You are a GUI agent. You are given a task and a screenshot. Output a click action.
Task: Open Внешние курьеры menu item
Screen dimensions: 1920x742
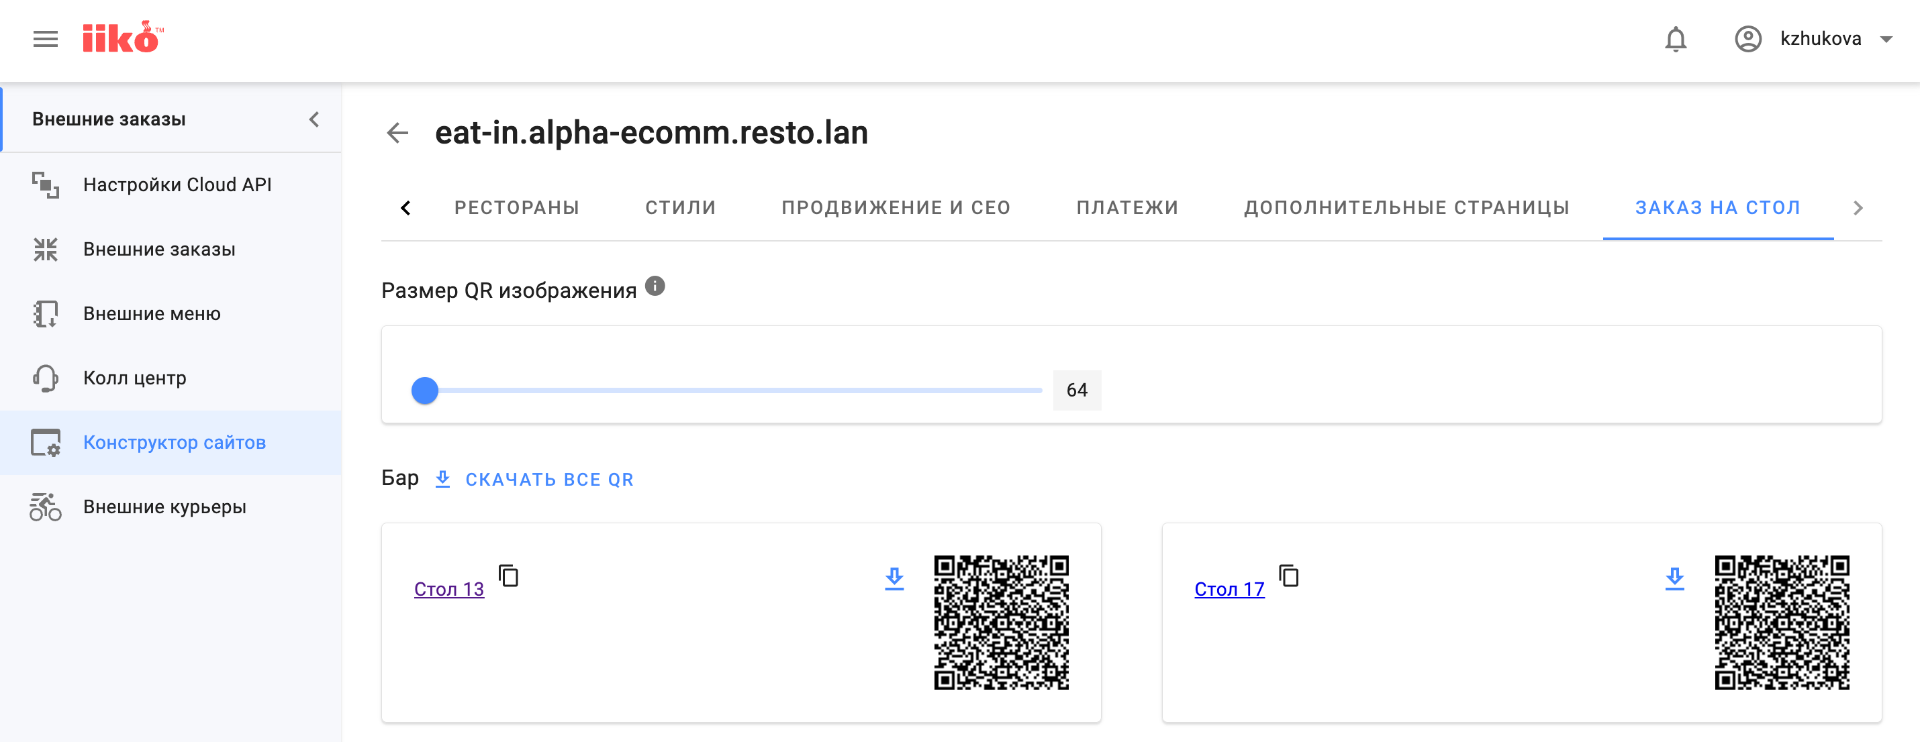click(x=171, y=507)
